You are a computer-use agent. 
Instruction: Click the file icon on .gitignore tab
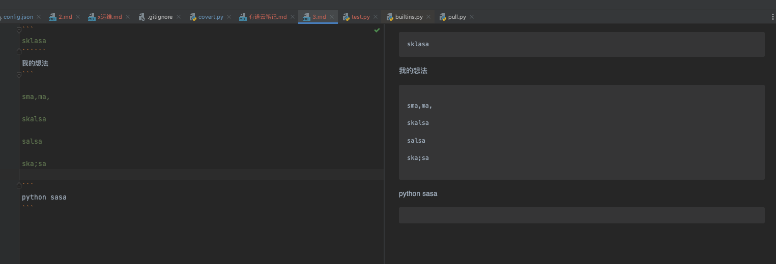[142, 17]
